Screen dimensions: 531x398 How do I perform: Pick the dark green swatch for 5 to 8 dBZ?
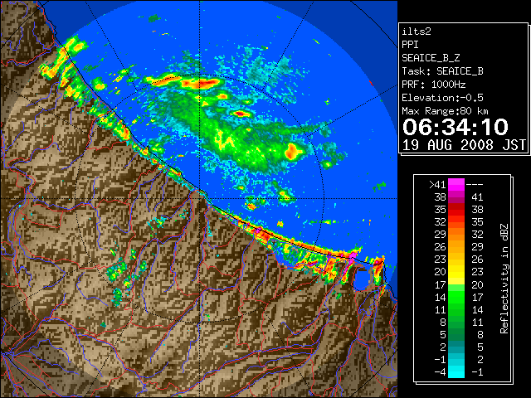tap(456, 334)
